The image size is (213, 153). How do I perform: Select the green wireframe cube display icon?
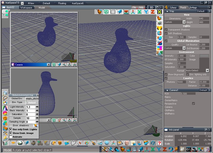point(106,12)
